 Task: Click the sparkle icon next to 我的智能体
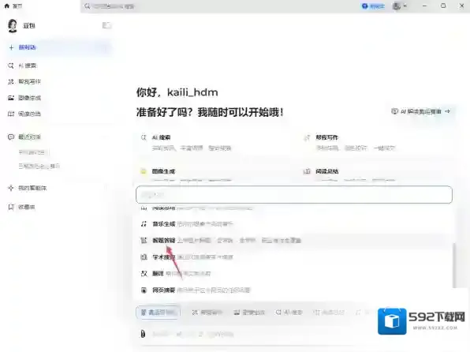tap(11, 188)
